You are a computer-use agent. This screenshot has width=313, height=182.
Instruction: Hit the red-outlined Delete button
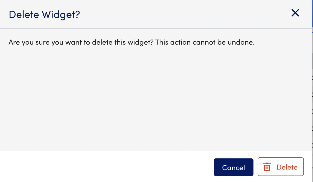tap(281, 167)
